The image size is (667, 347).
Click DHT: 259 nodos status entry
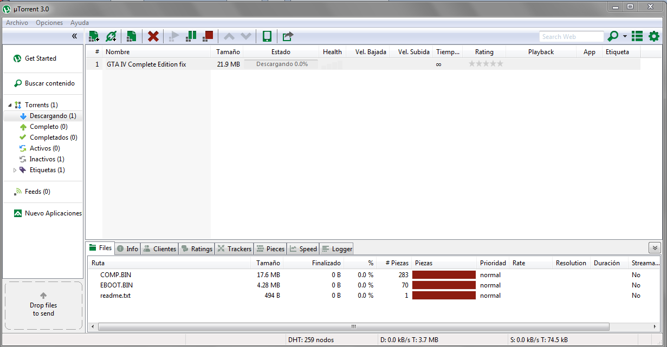[x=311, y=340]
